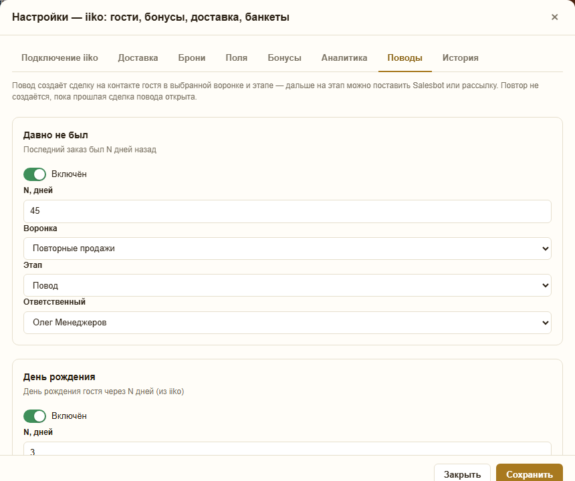Go to the Брони tab
This screenshot has width=575, height=481.
coord(192,58)
